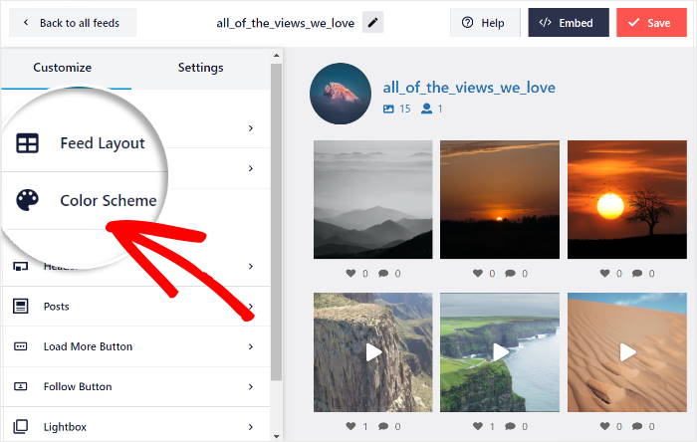Click the Color Scheme palette icon
The height and width of the screenshot is (442, 697).
(x=27, y=200)
